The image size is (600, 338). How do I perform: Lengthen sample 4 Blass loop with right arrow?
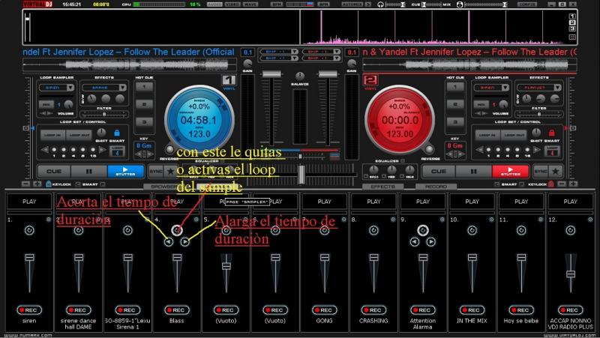click(184, 241)
